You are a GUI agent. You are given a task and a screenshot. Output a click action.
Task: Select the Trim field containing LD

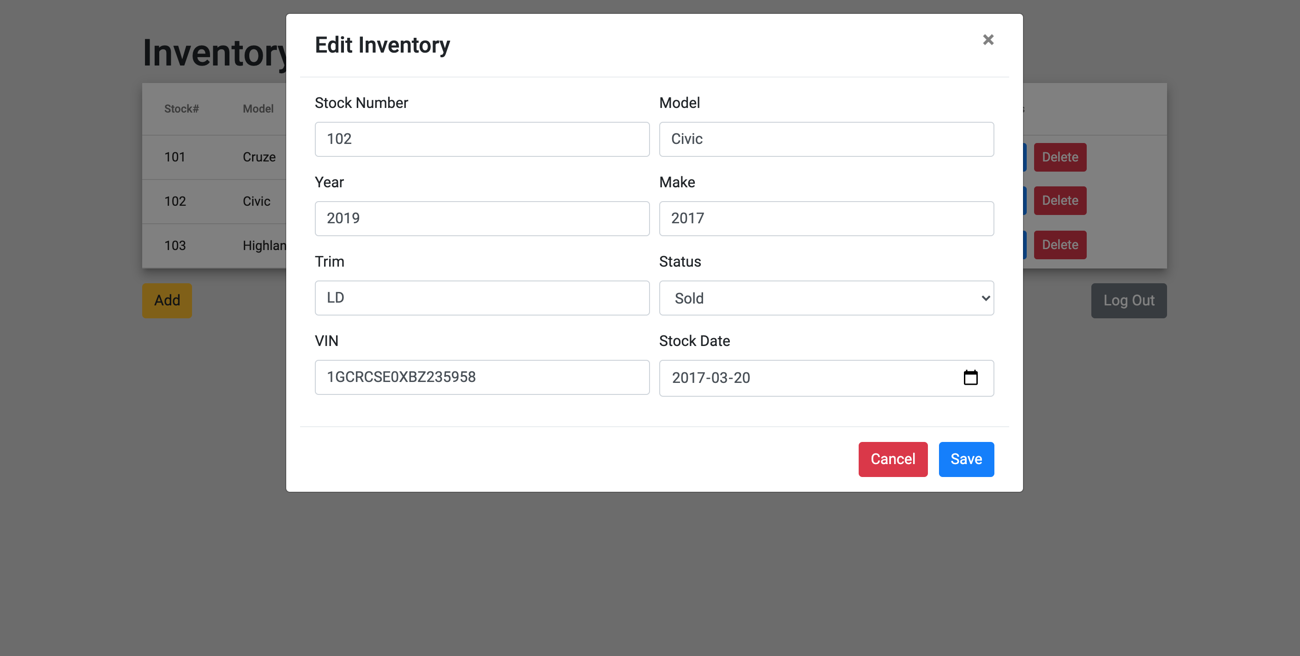[x=481, y=298]
